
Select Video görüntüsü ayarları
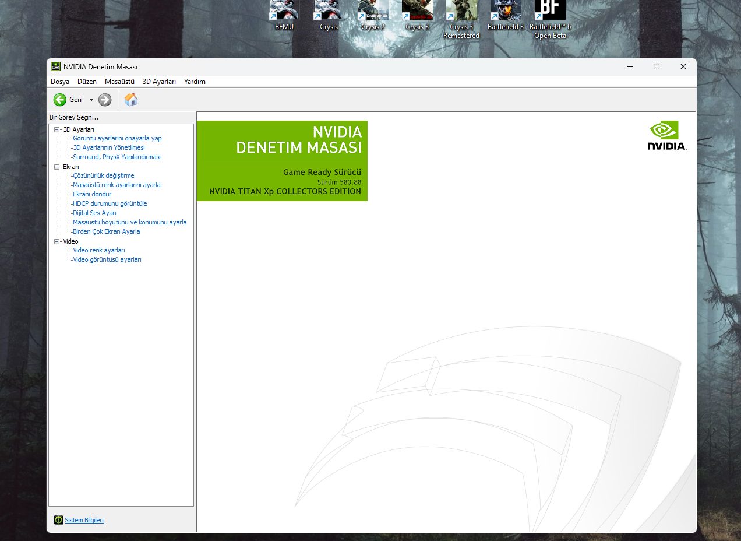tap(107, 260)
